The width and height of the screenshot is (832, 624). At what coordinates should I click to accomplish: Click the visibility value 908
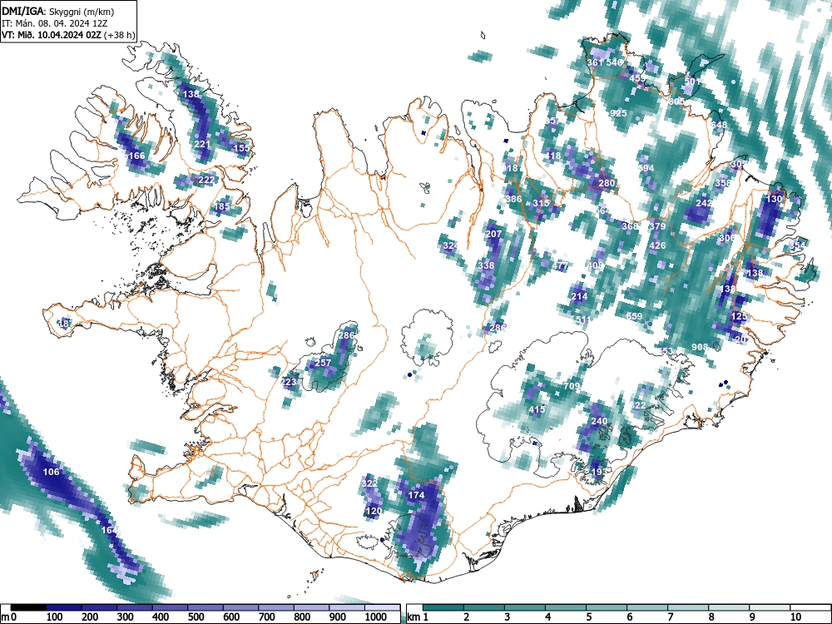[x=700, y=347]
